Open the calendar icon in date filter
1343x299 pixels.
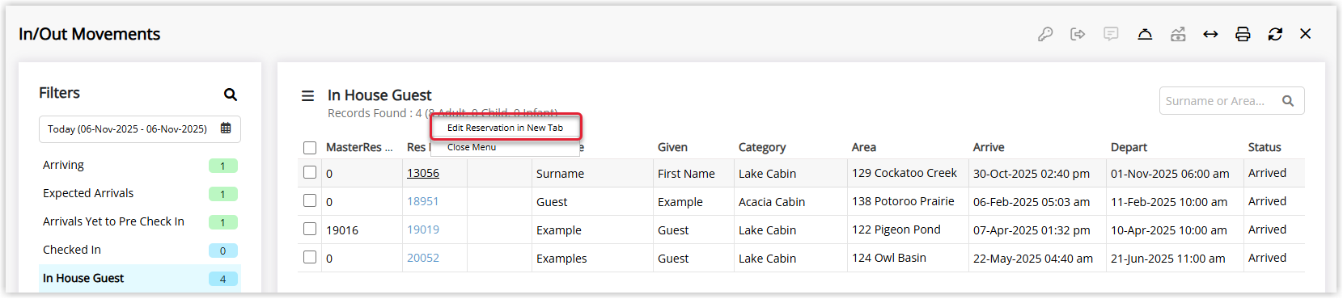click(x=226, y=128)
